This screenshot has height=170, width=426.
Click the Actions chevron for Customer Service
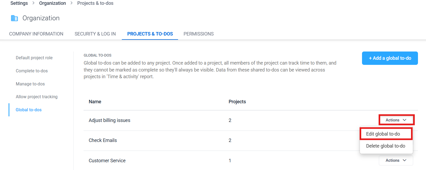[405, 160]
